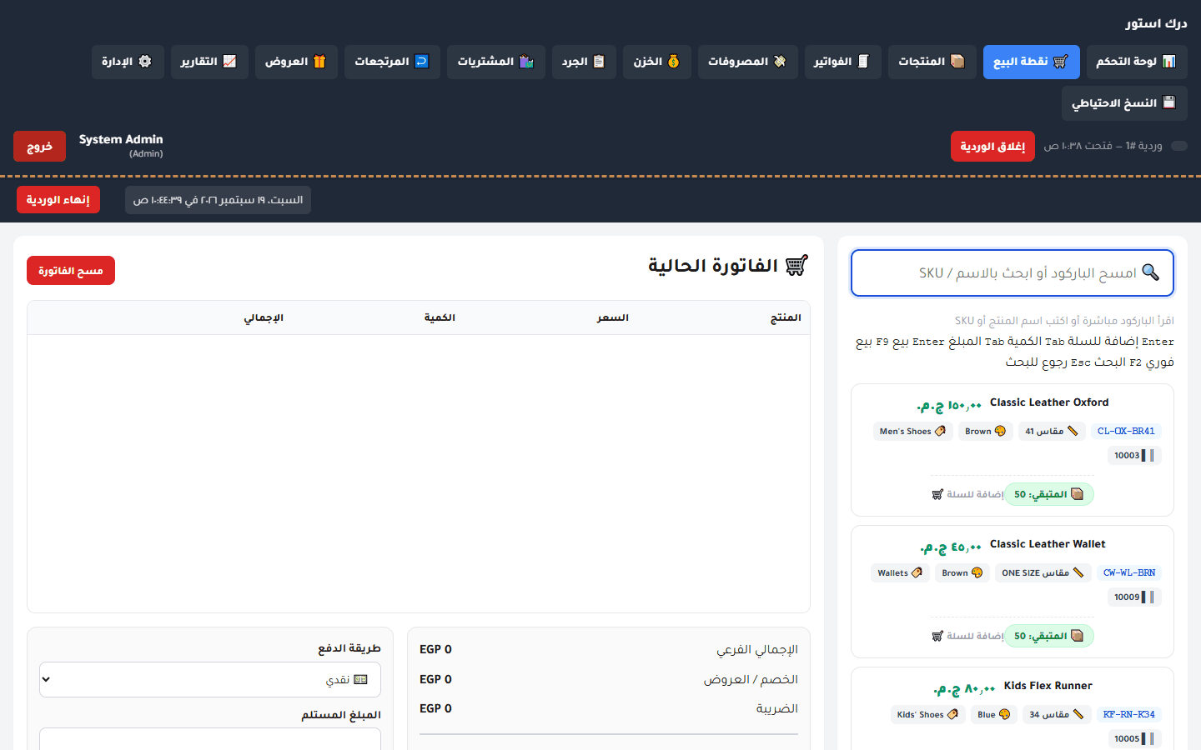Click the إغلاق الوردية close shift button
The width and height of the screenshot is (1201, 750).
pyautogui.click(x=992, y=147)
